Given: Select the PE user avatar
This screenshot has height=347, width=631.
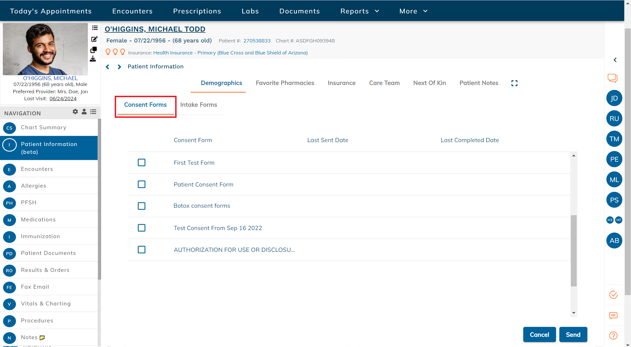Looking at the screenshot, I should coord(614,159).
